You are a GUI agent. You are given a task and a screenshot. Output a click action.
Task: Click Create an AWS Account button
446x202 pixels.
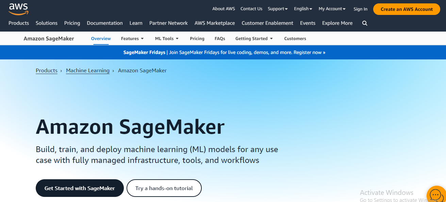407,9
